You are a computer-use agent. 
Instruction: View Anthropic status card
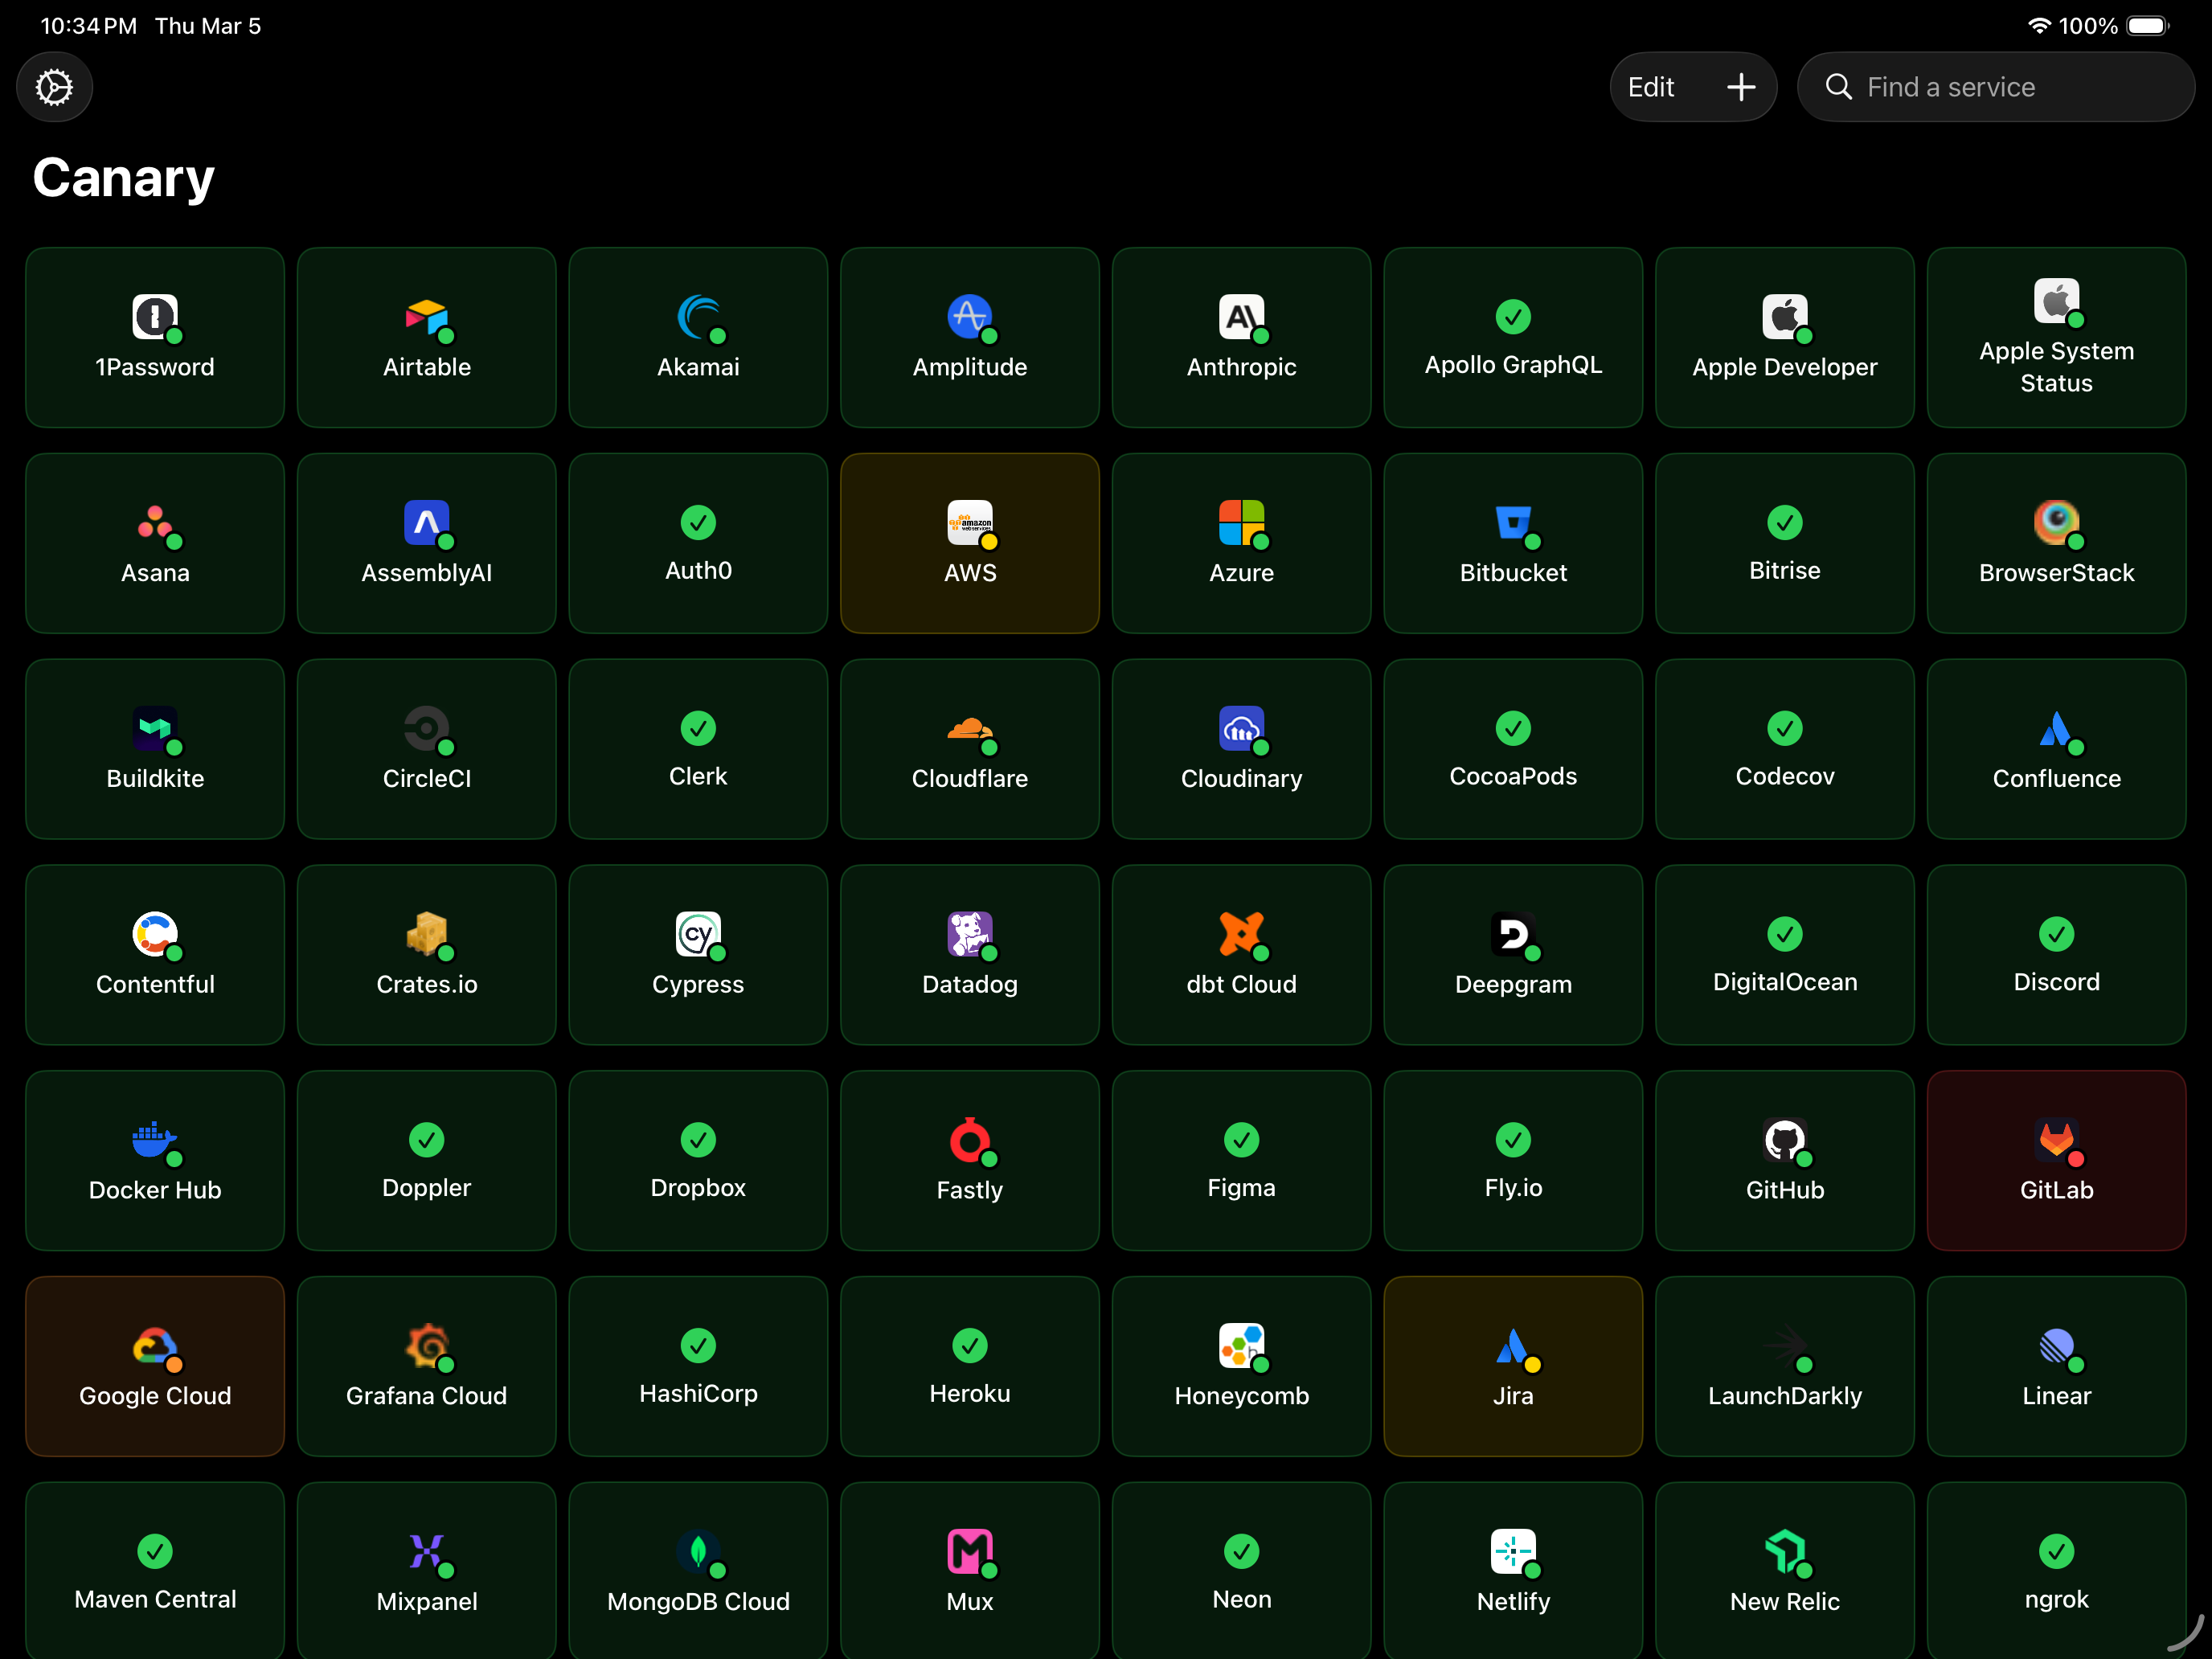point(1241,338)
